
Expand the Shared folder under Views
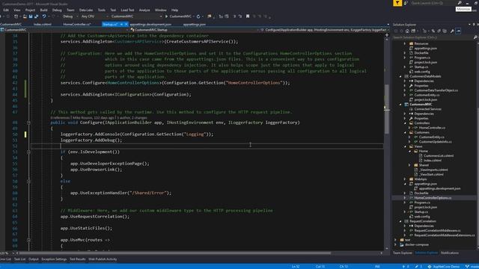(x=409, y=165)
